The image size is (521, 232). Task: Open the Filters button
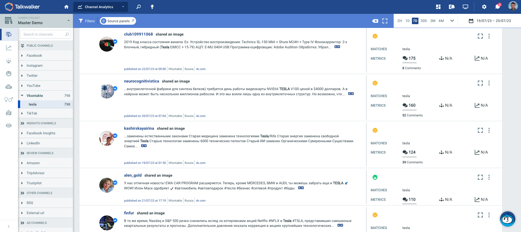(87, 21)
